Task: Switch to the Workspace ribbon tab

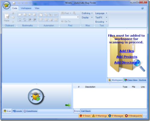Action: click(26, 8)
